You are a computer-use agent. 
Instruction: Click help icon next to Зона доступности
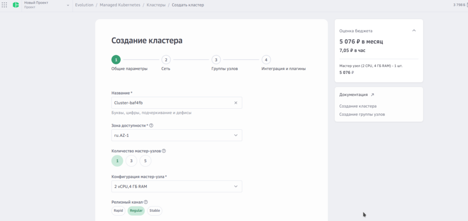[x=151, y=126]
